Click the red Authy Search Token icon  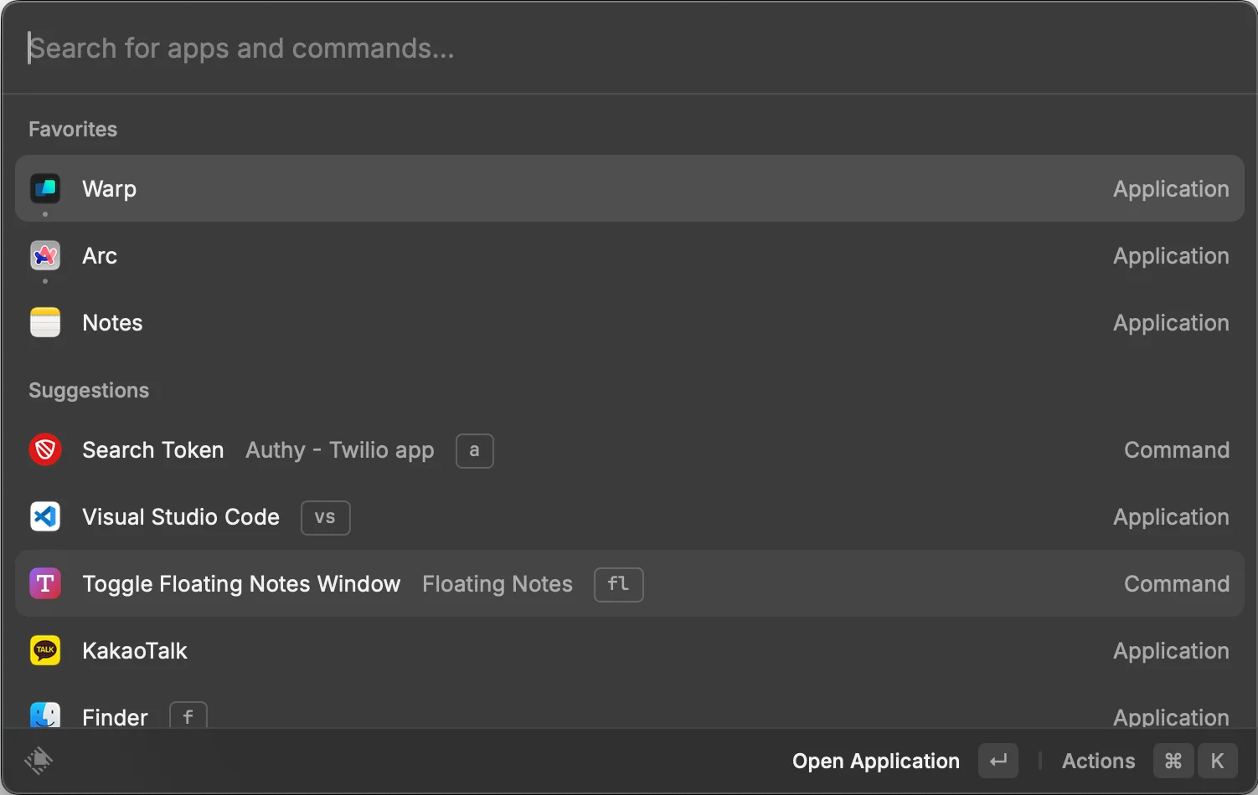(45, 450)
